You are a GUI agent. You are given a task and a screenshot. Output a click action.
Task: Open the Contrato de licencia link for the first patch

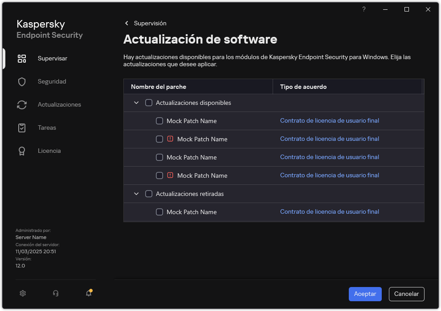(329, 120)
